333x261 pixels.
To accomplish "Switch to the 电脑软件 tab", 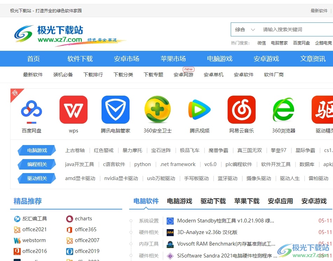I will [x=146, y=201].
